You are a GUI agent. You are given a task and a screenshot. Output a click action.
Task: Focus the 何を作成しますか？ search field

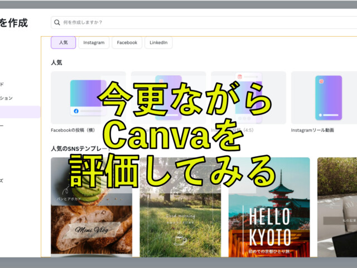tap(204, 22)
